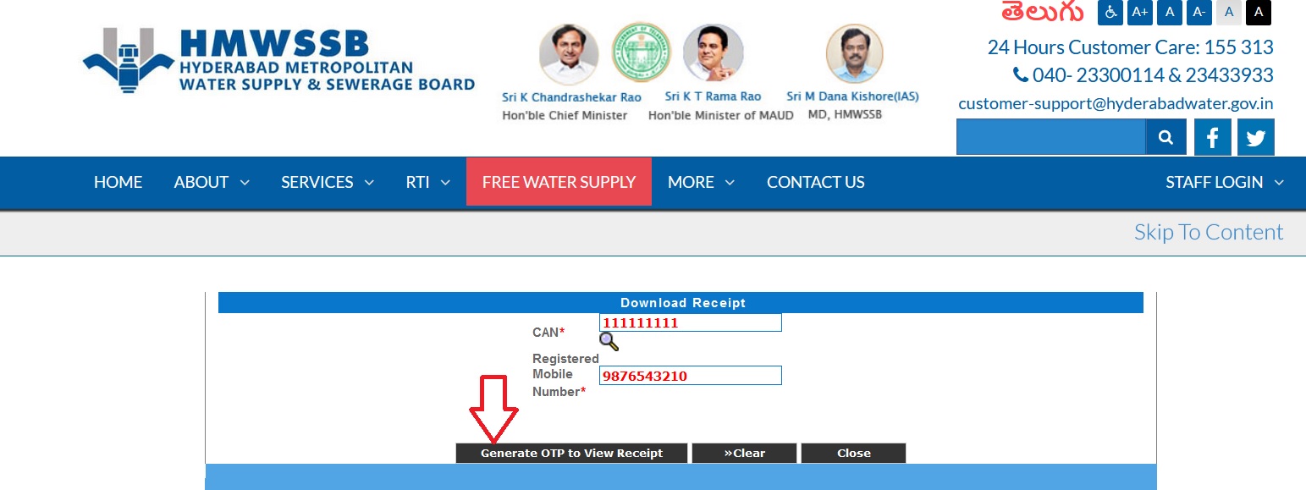Click the HMWSSB logo
Image resolution: width=1306 pixels, height=490 pixels.
(x=278, y=61)
